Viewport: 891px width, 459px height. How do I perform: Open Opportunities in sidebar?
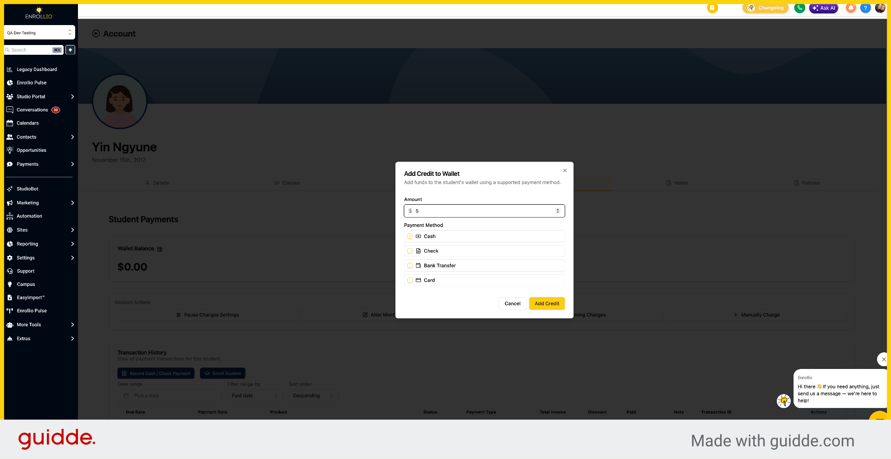(x=32, y=150)
